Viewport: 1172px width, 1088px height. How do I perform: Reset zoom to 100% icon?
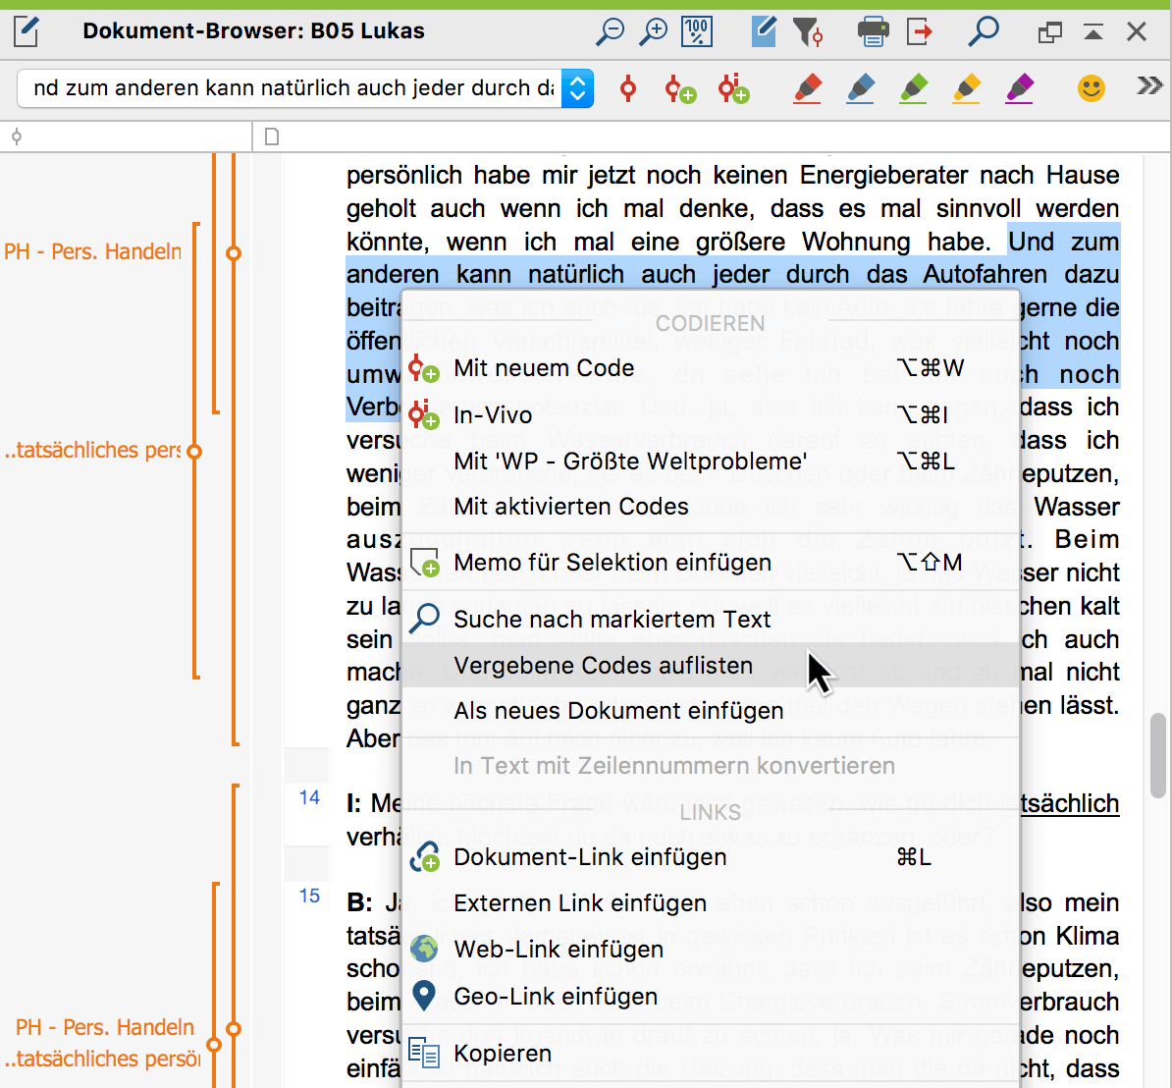pos(697,31)
